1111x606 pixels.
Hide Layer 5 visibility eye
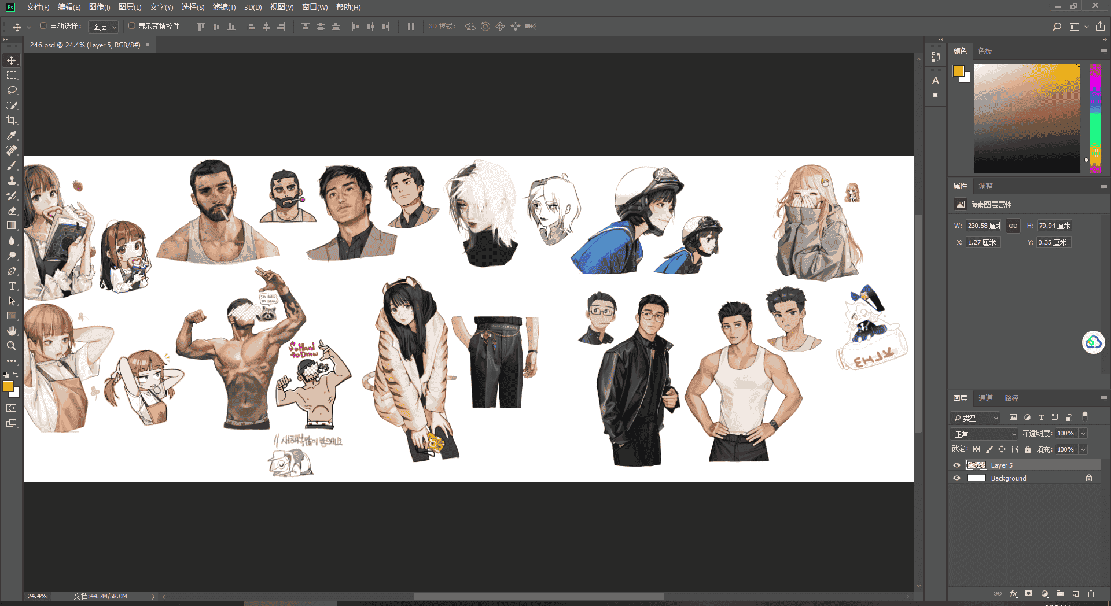point(957,465)
